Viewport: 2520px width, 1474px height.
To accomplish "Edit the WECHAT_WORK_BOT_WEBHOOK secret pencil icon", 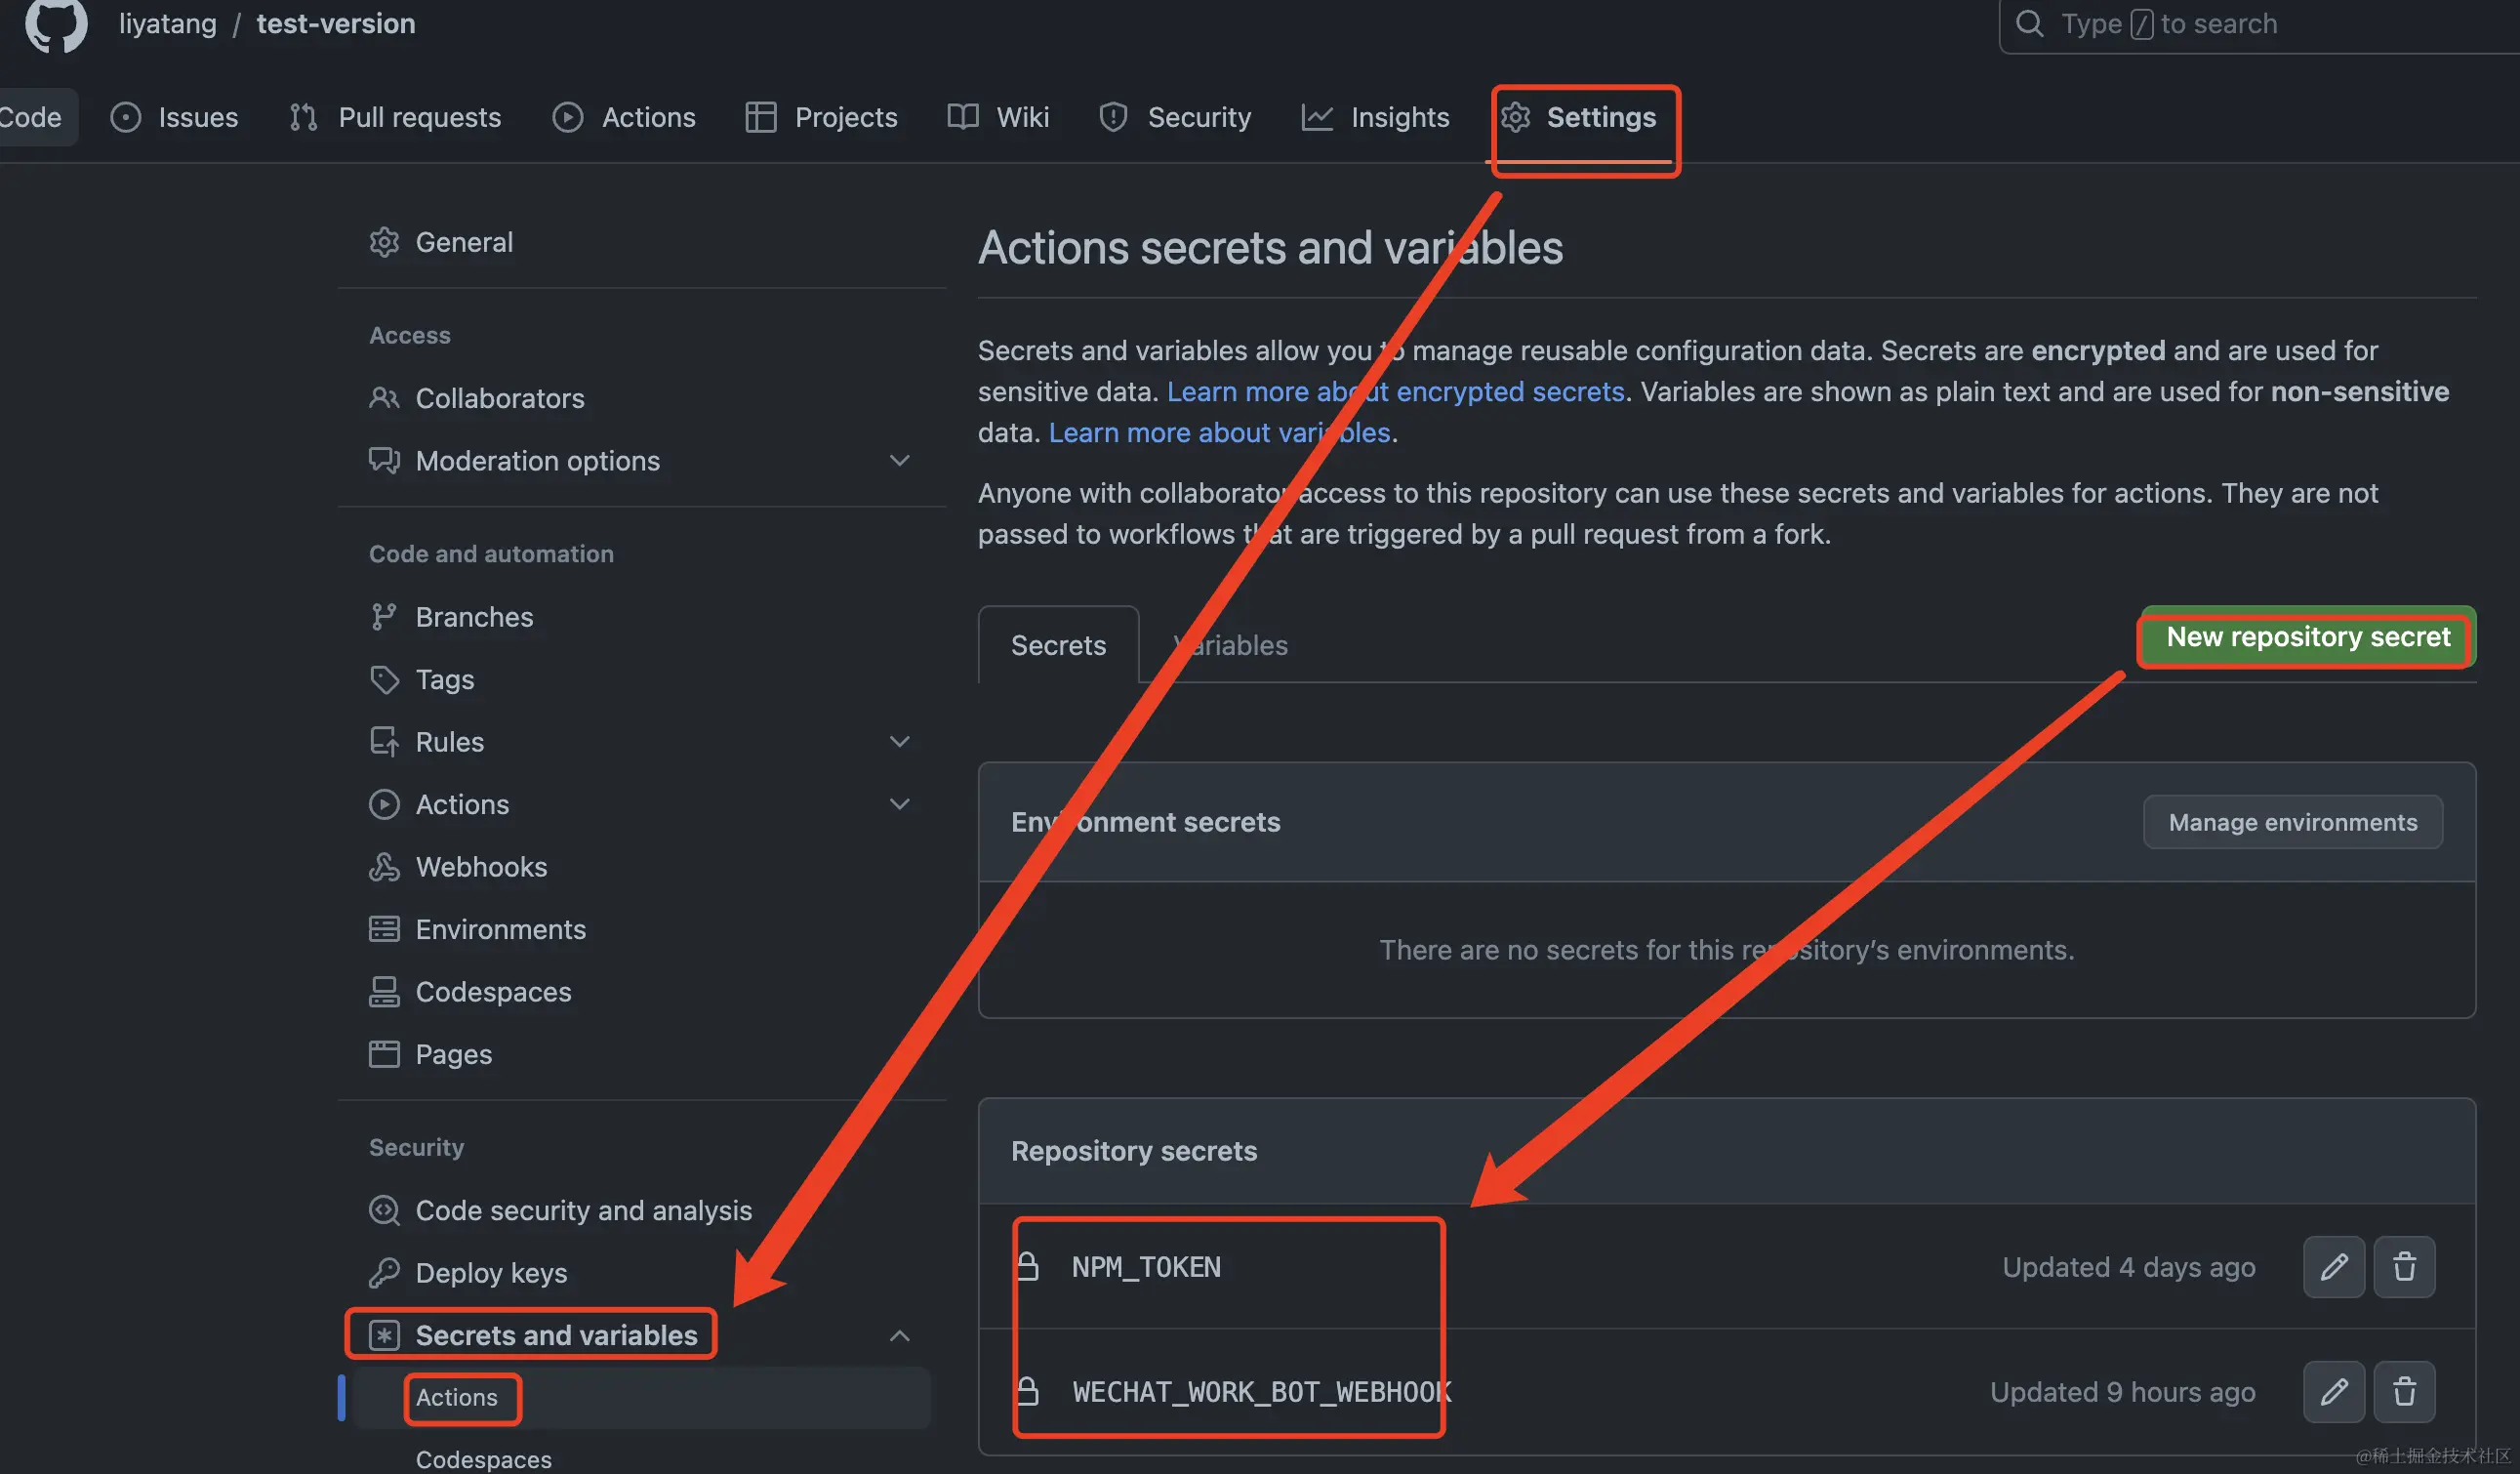I will coord(2333,1391).
